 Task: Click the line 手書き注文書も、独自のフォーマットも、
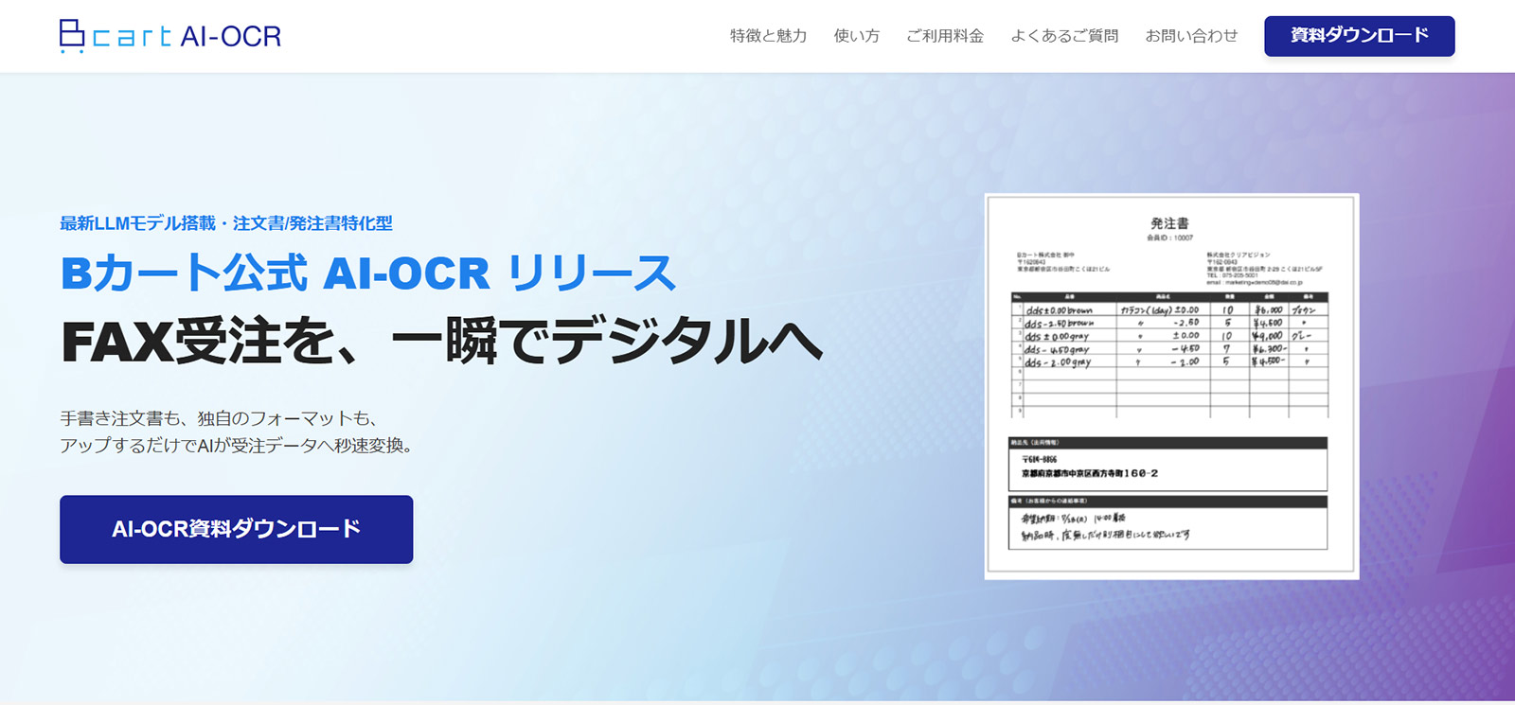tap(220, 418)
